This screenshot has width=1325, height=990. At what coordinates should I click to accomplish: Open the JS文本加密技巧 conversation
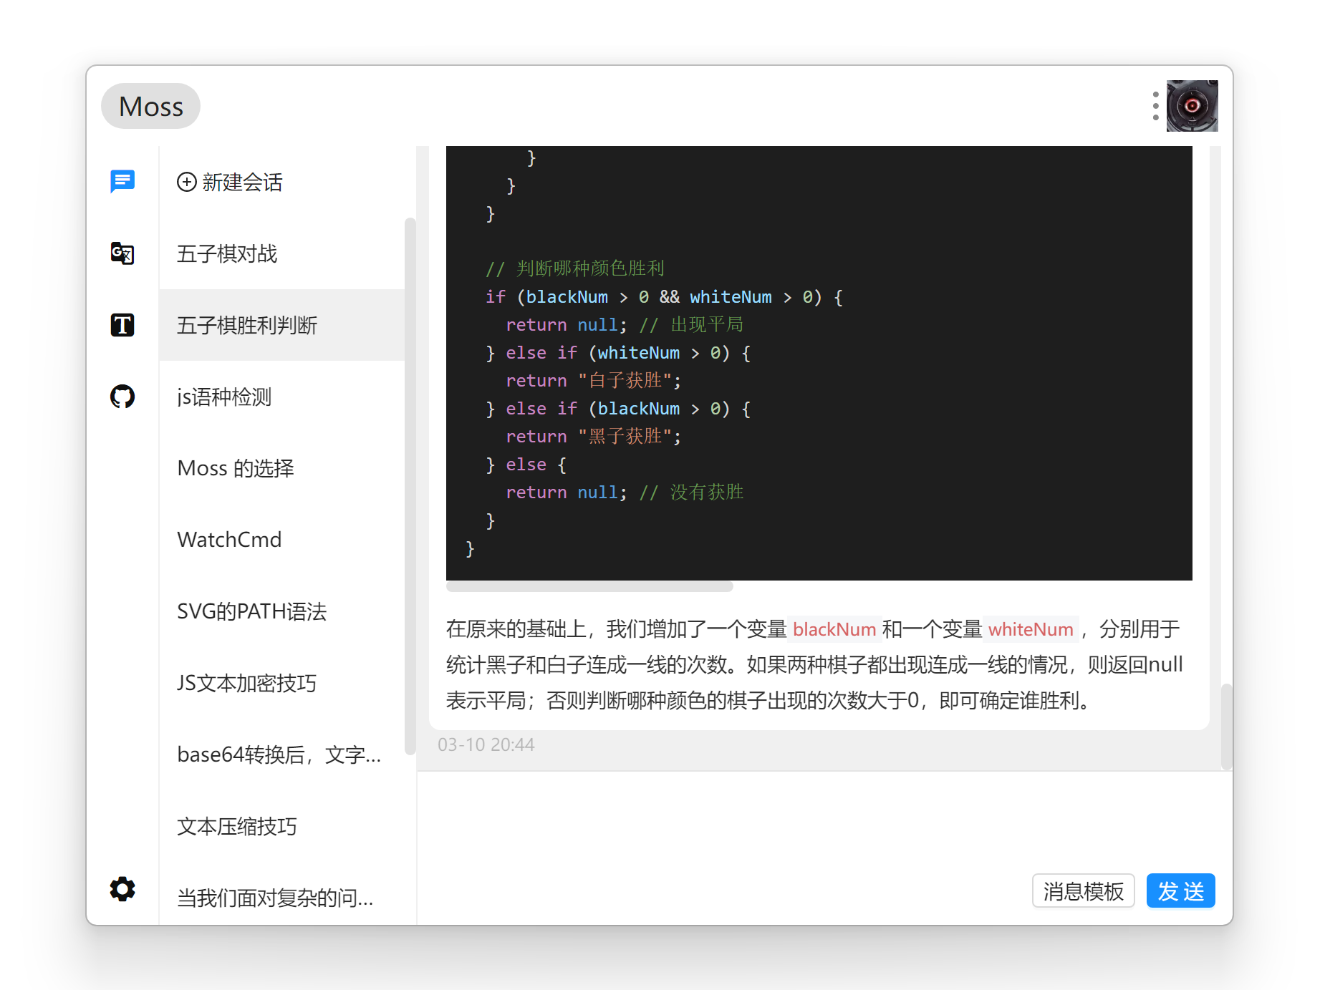[281, 683]
